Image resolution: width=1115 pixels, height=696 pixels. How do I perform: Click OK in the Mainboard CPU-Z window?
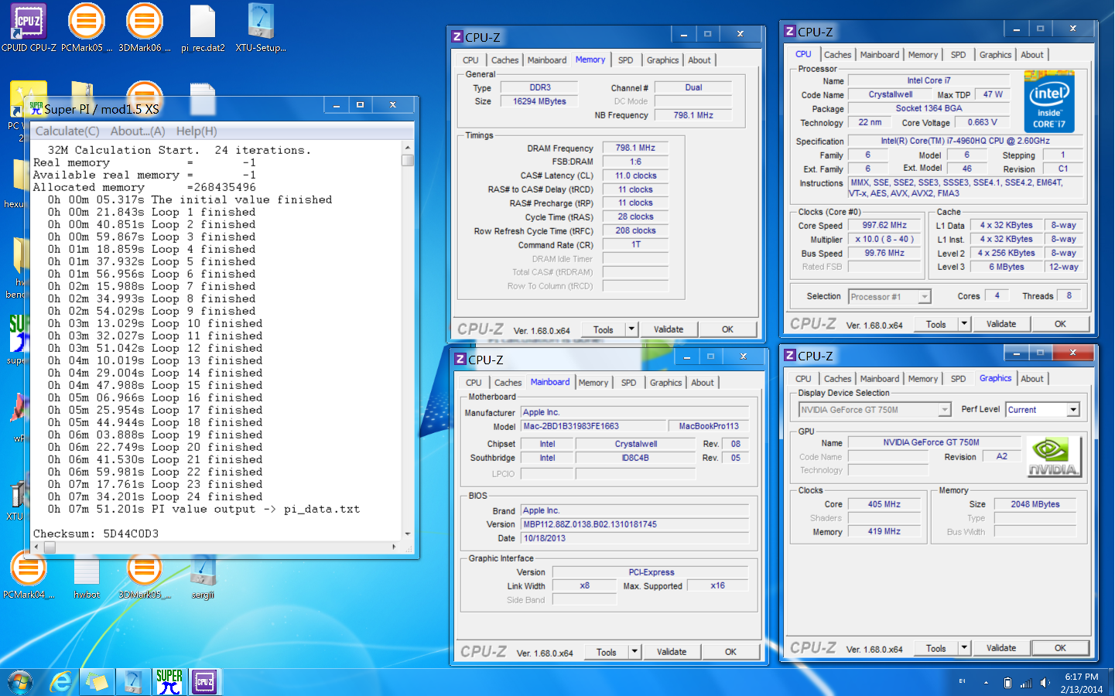(730, 652)
